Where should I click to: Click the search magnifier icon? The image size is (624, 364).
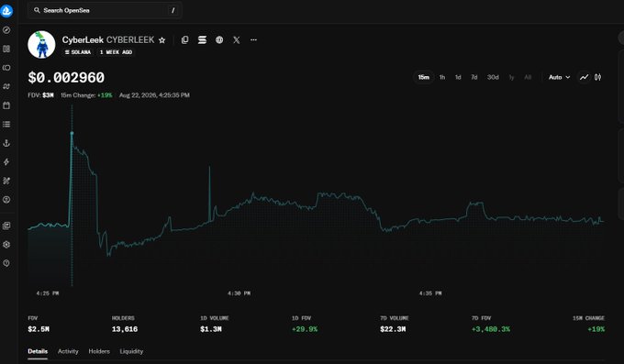pyautogui.click(x=37, y=10)
